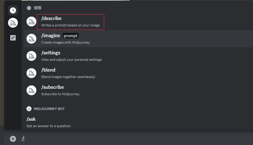Select the /imagine command name
The image size is (253, 145).
coord(51,36)
